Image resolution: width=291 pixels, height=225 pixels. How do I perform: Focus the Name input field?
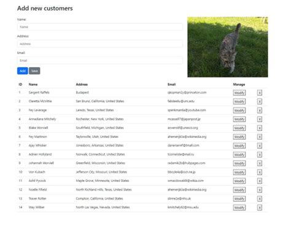coord(100,27)
